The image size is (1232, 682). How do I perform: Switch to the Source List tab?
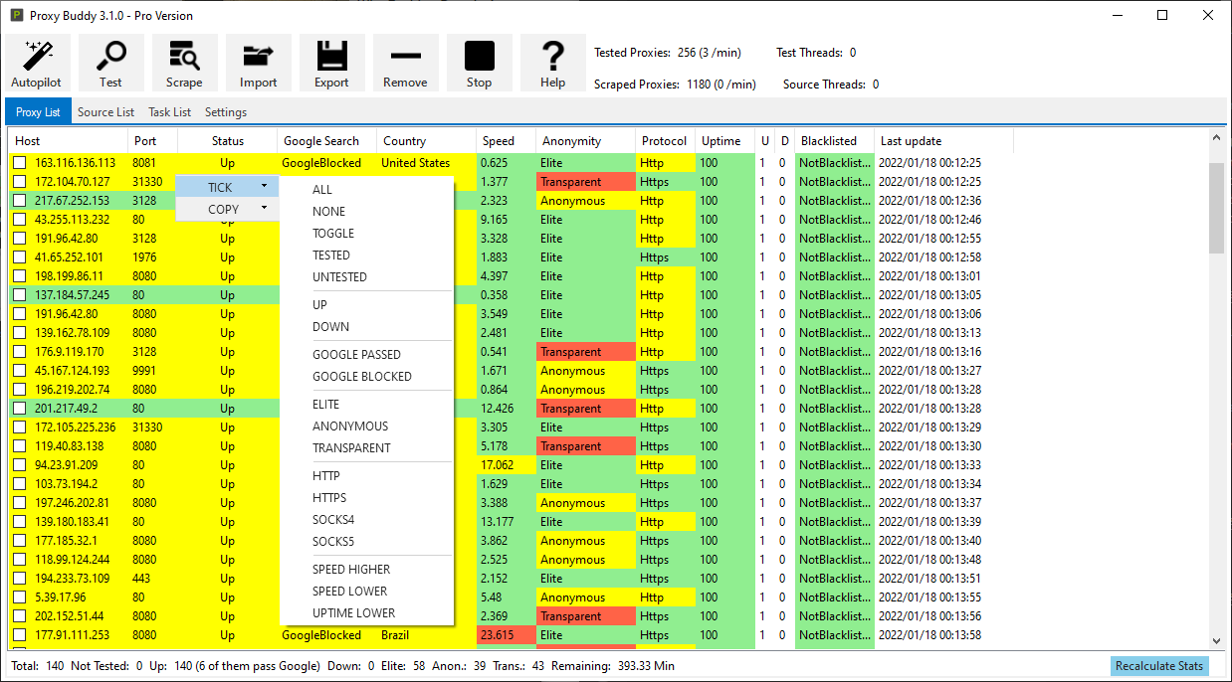(105, 111)
